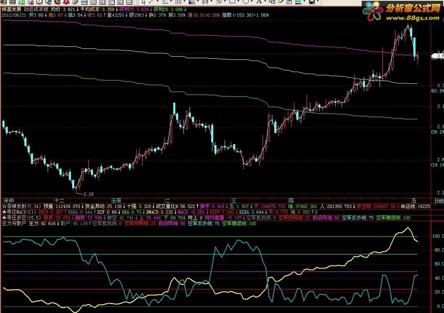This screenshot has height=313, width=444.
Task: Click the 银基发展 stock name
Action: tap(11, 9)
